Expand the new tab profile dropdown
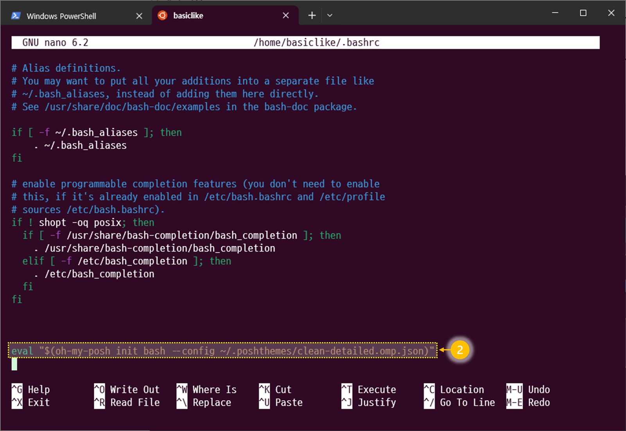The image size is (626, 431). click(330, 16)
